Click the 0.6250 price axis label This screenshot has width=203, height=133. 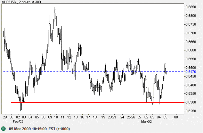[x=191, y=111]
